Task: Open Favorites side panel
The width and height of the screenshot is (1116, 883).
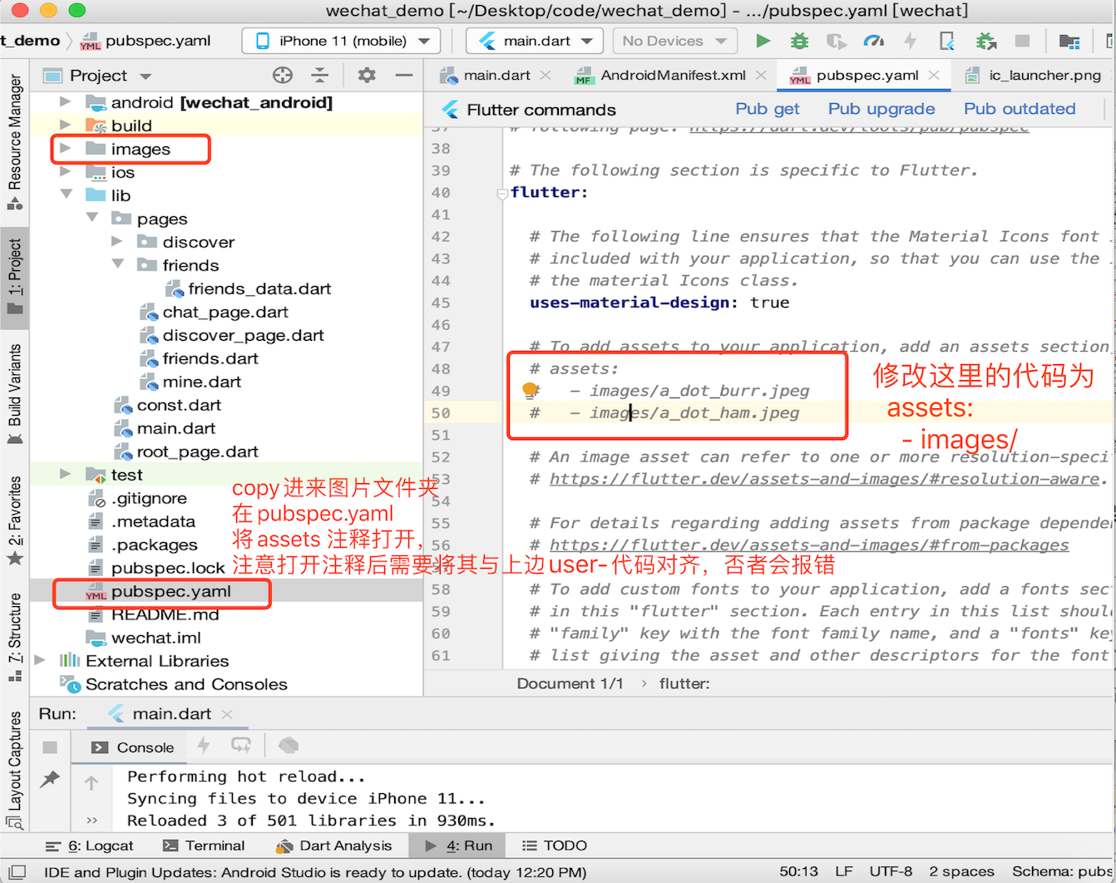Action: pos(15,520)
